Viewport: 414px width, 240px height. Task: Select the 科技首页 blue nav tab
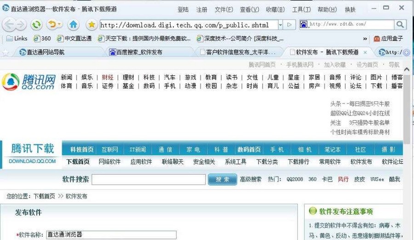(82, 150)
